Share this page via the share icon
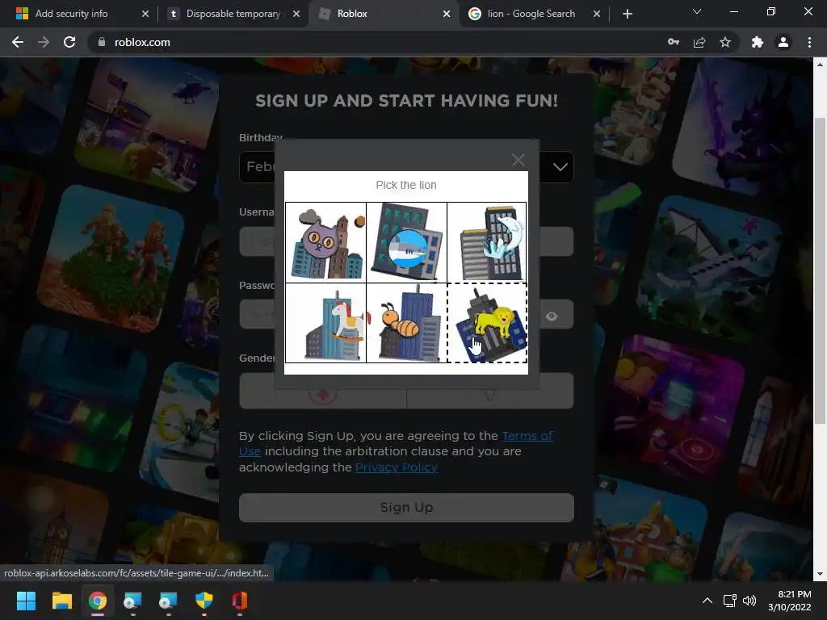827x620 pixels. pos(699,42)
